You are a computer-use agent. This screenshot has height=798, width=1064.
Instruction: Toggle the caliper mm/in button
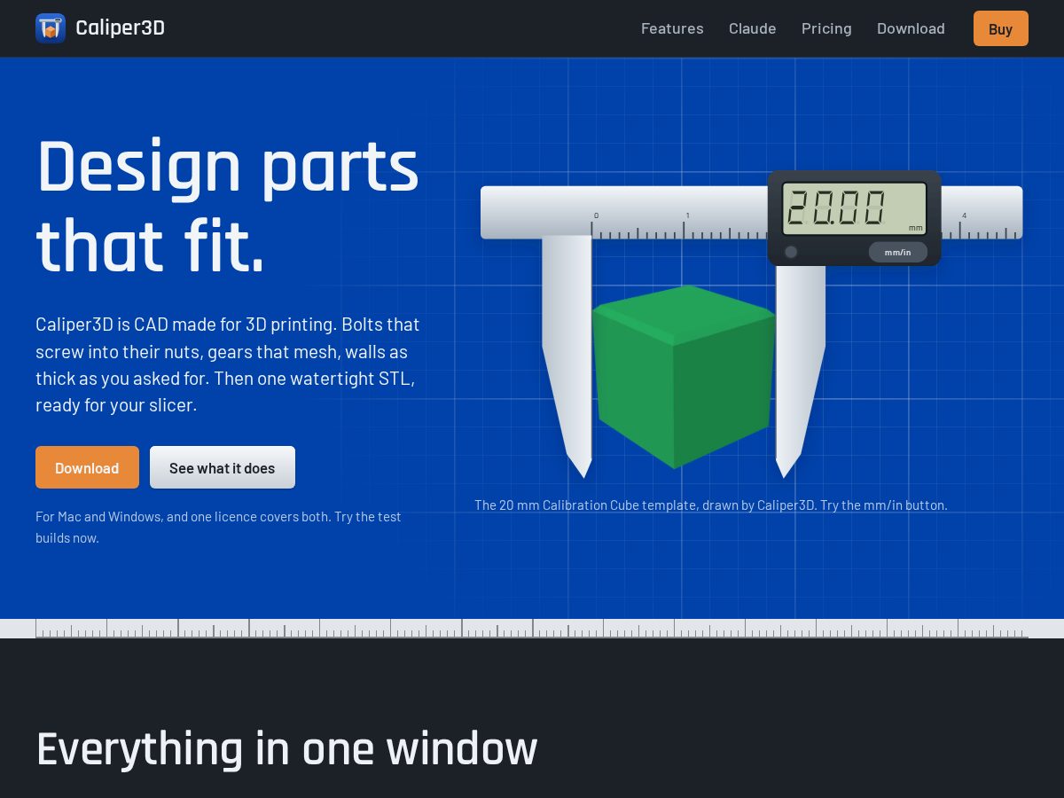point(898,252)
